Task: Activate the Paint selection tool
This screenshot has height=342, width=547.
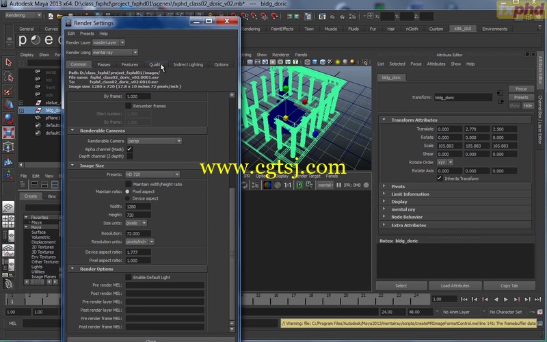Action: coord(8,91)
